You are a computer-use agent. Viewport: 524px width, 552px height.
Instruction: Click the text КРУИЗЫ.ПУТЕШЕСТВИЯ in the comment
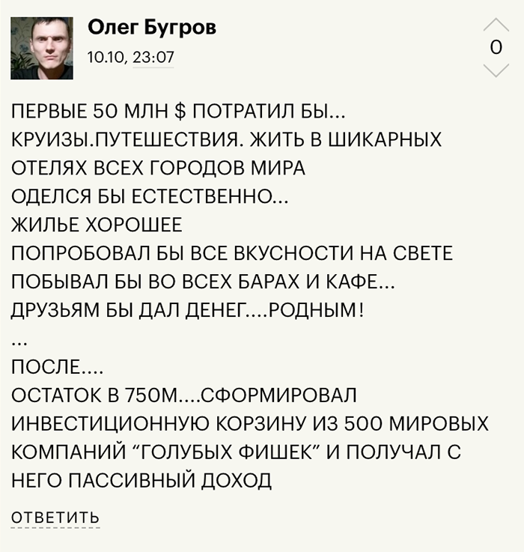[128, 140]
